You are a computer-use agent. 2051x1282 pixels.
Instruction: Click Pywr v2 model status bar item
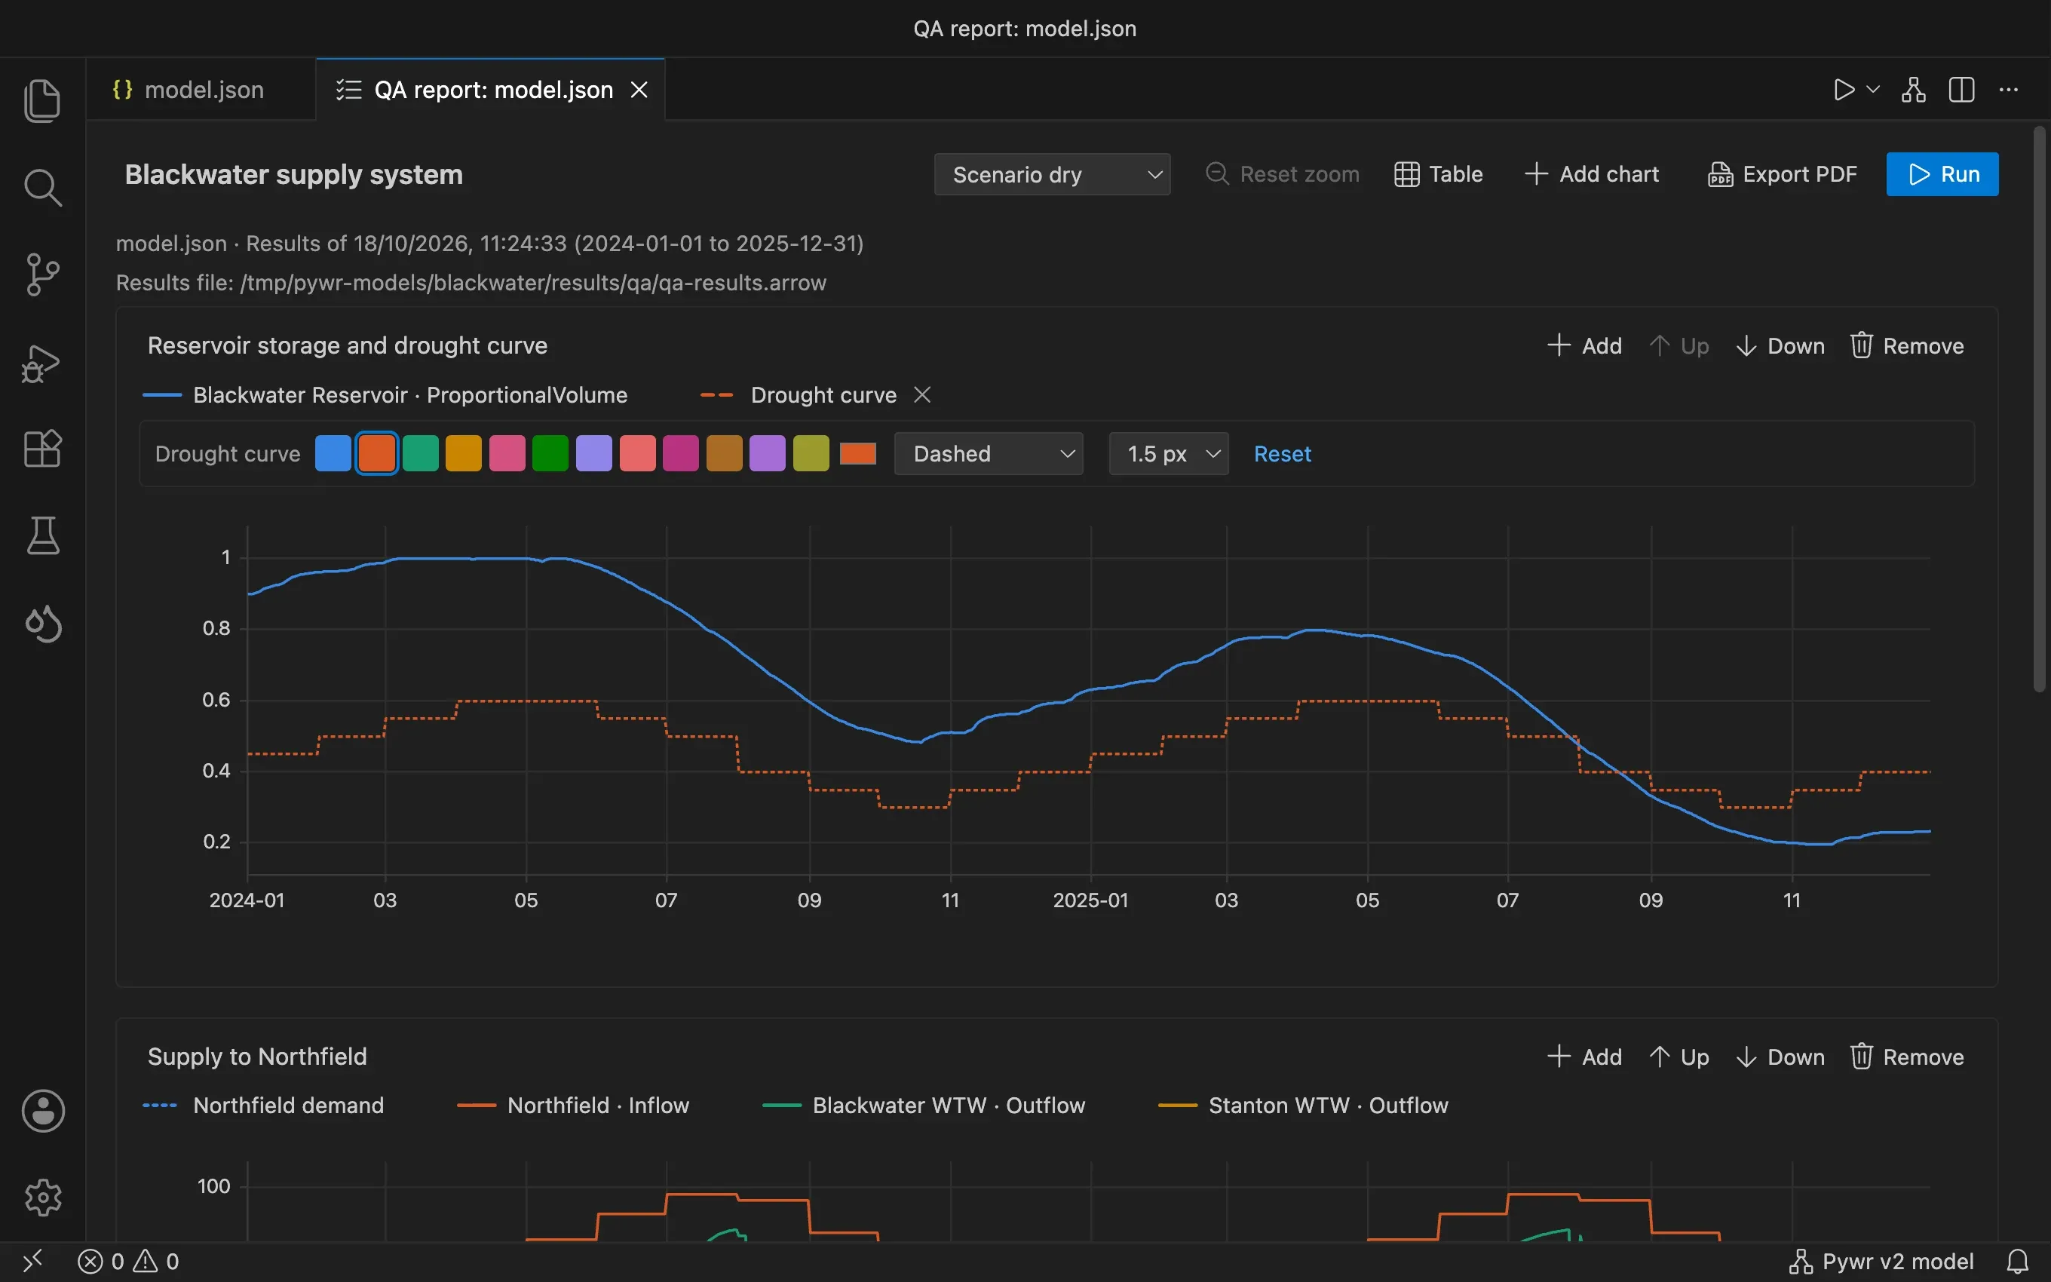click(1881, 1262)
